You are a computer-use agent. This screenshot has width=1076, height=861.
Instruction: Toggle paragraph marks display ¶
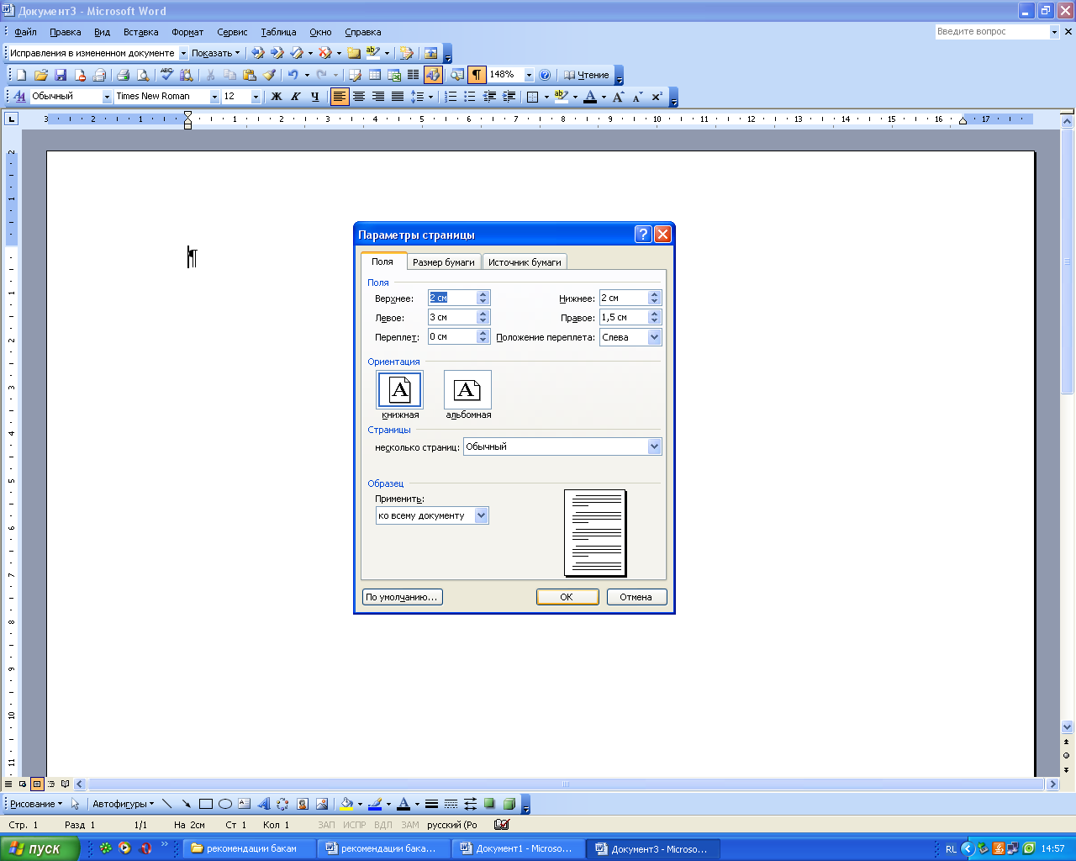tap(477, 75)
